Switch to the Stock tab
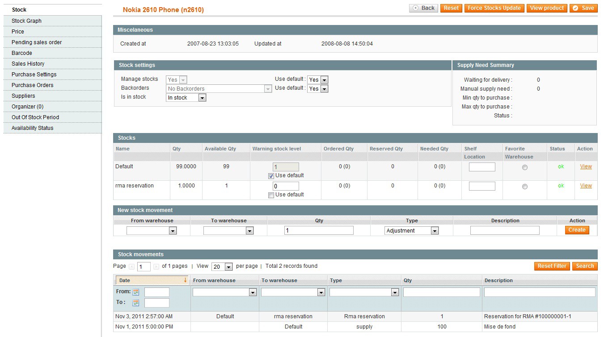604x337 pixels. (x=53, y=10)
